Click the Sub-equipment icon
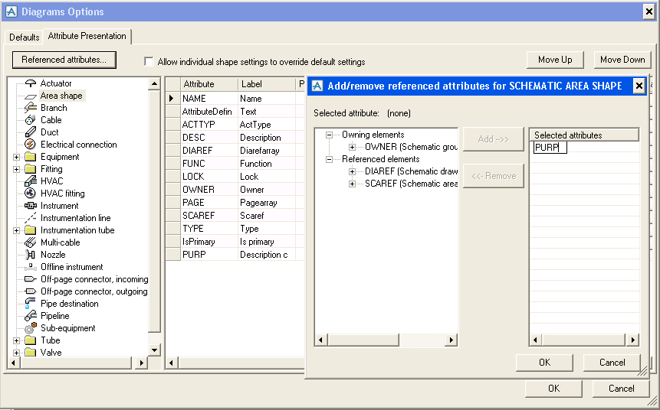 point(30,328)
